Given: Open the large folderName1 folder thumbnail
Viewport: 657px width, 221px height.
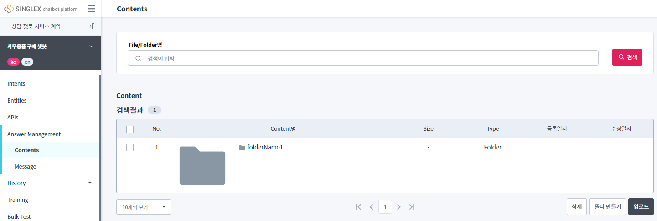Looking at the screenshot, I should pyautogui.click(x=202, y=166).
